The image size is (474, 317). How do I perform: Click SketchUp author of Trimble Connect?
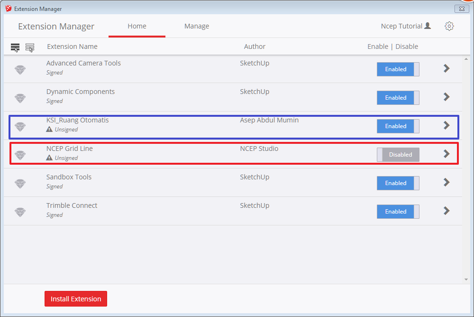255,205
